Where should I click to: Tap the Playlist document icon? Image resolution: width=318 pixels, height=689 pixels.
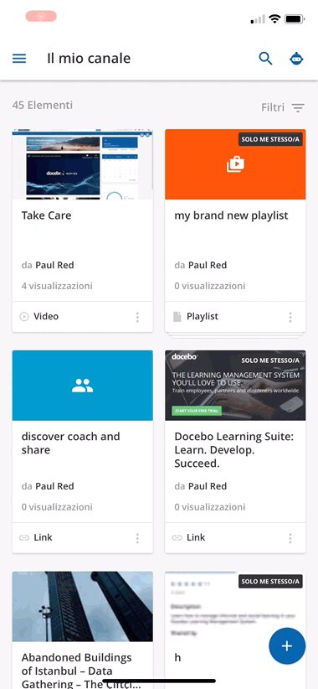[x=177, y=316]
